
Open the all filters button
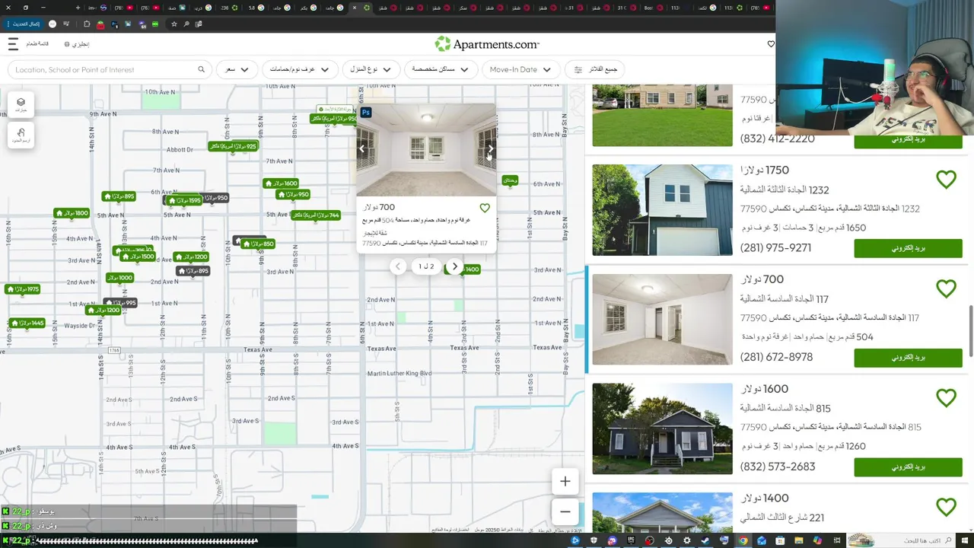click(x=595, y=69)
